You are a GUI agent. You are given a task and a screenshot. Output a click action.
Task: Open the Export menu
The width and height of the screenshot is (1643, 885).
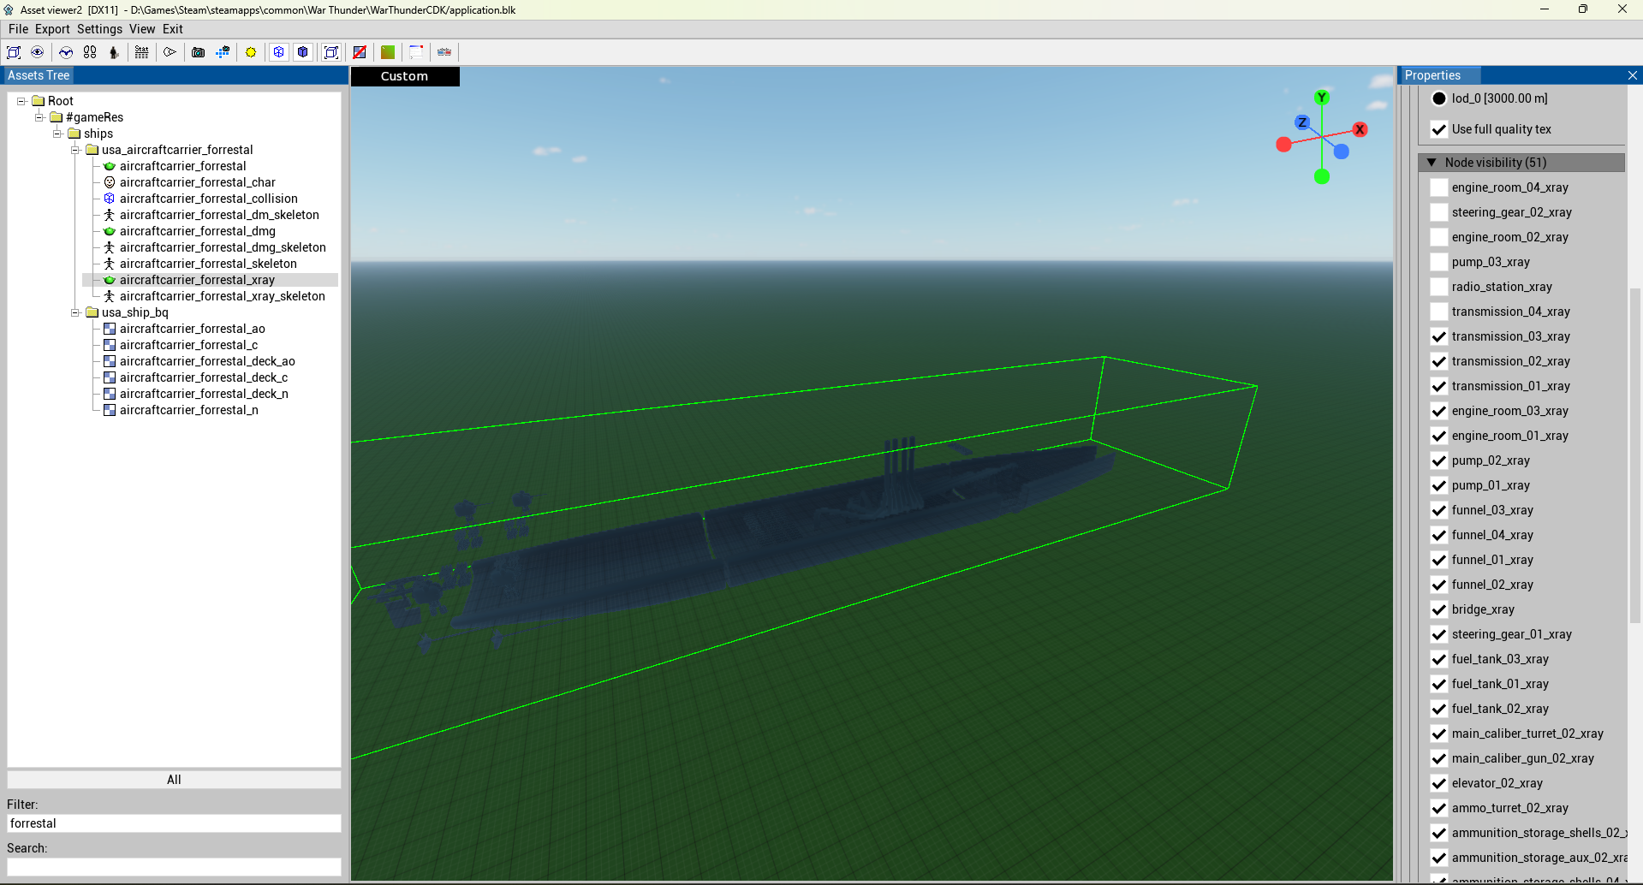[52, 29]
